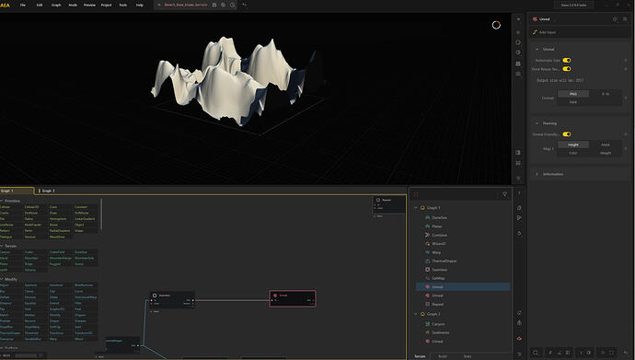Open the Help menu
The height and width of the screenshot is (360, 635).
click(139, 5)
